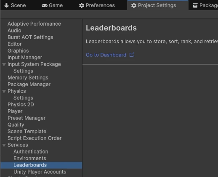Open Unity Player Accounts settings
Image resolution: width=218 pixels, height=177 pixels.
tap(40, 172)
